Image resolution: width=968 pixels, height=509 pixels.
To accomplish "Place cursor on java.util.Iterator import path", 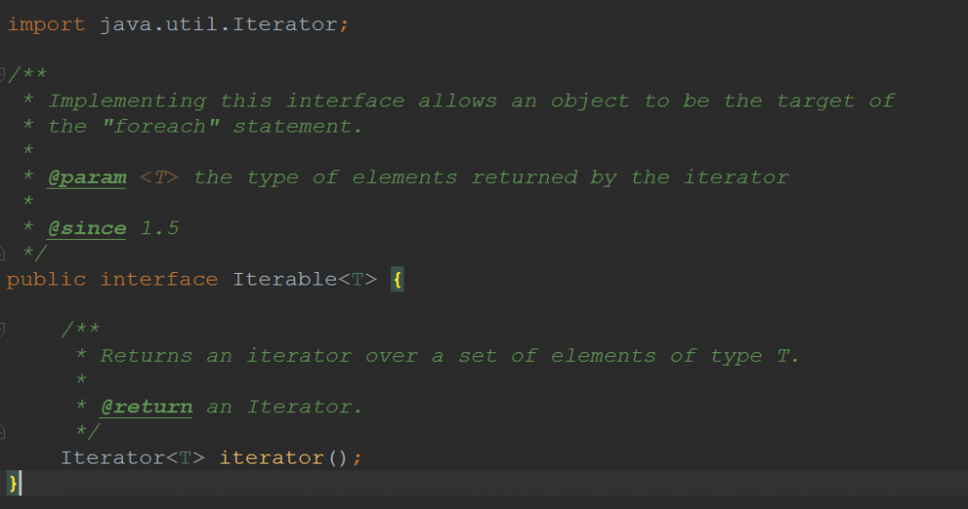I will coord(219,24).
